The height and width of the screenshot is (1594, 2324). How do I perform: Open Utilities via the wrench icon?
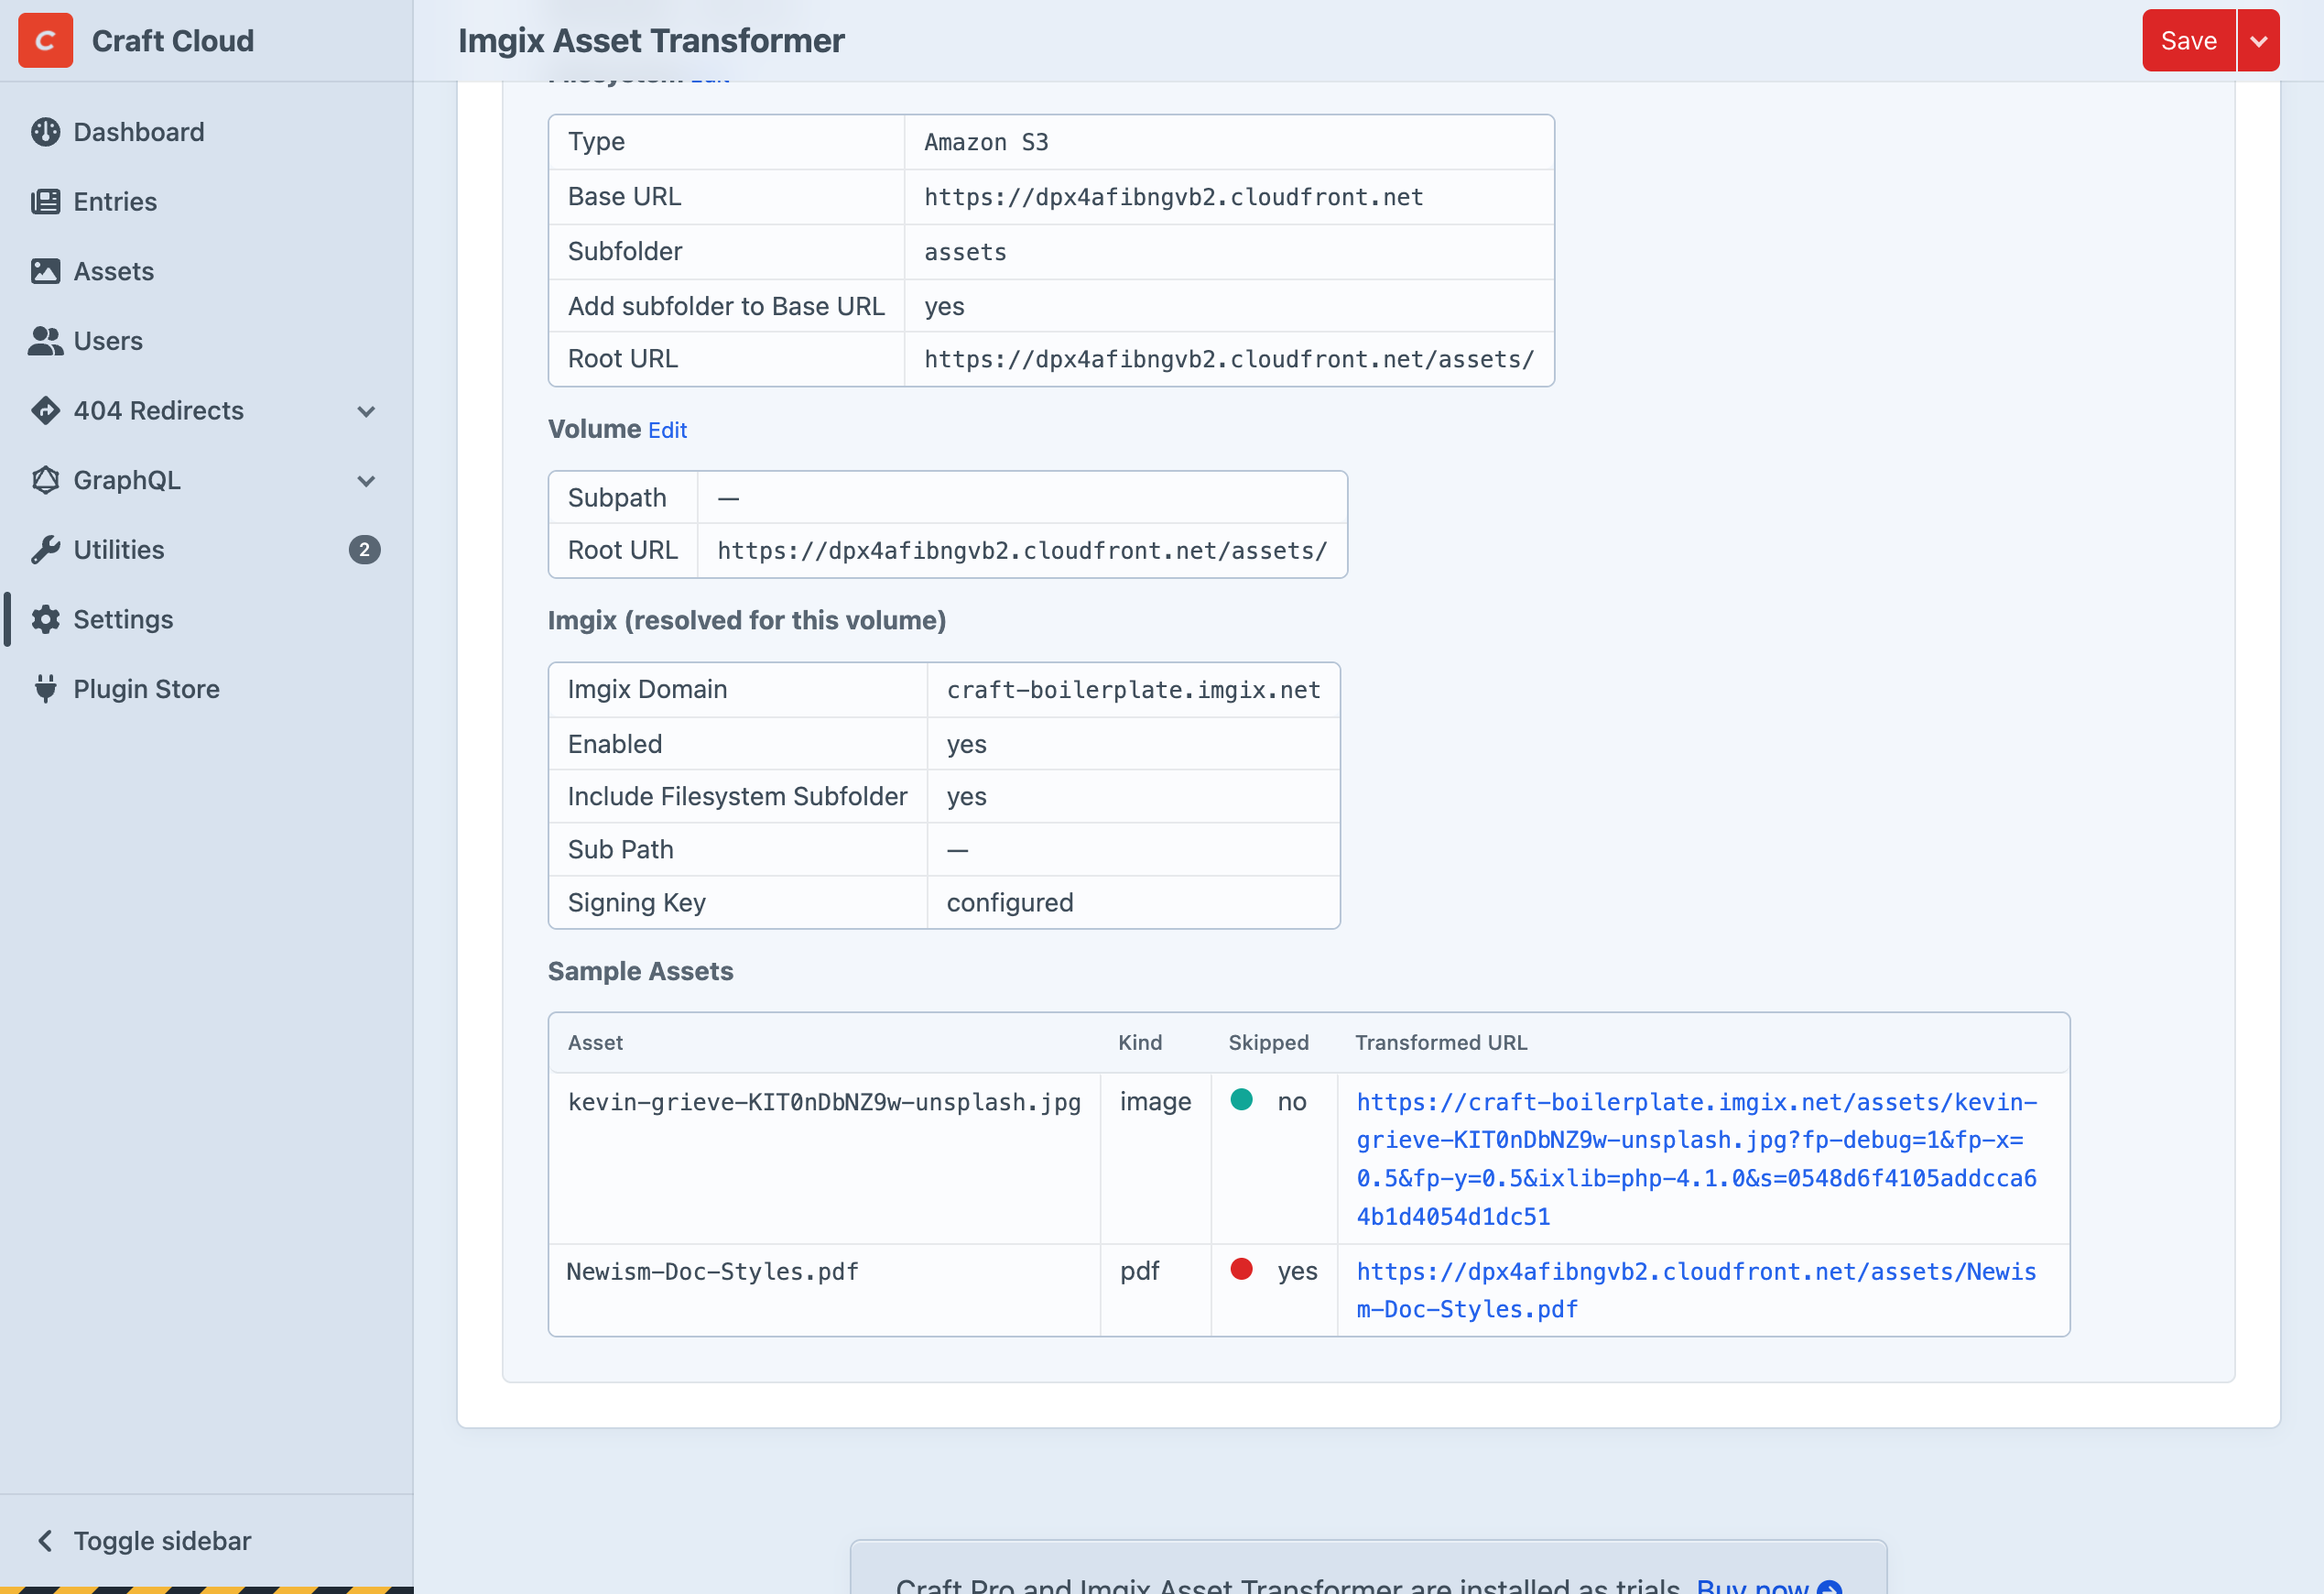click(x=46, y=549)
